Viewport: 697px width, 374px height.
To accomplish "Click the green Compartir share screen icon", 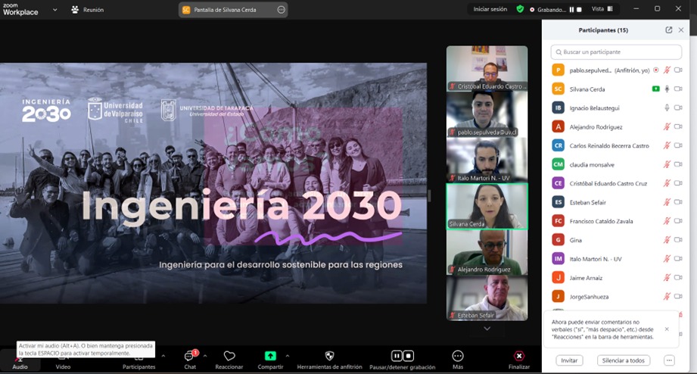I will point(270,356).
